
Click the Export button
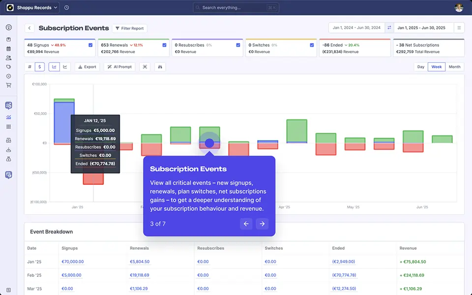coord(87,66)
